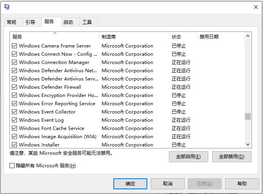Uncheck Windows Font Cache Service
This screenshot has height=194, width=263.
coord(15,128)
